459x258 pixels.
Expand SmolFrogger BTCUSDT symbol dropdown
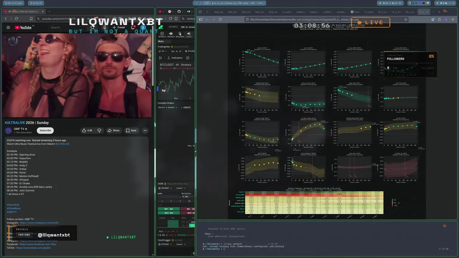[165, 244]
